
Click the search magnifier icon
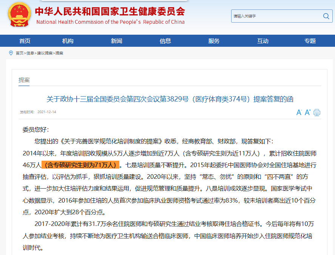(326, 16)
